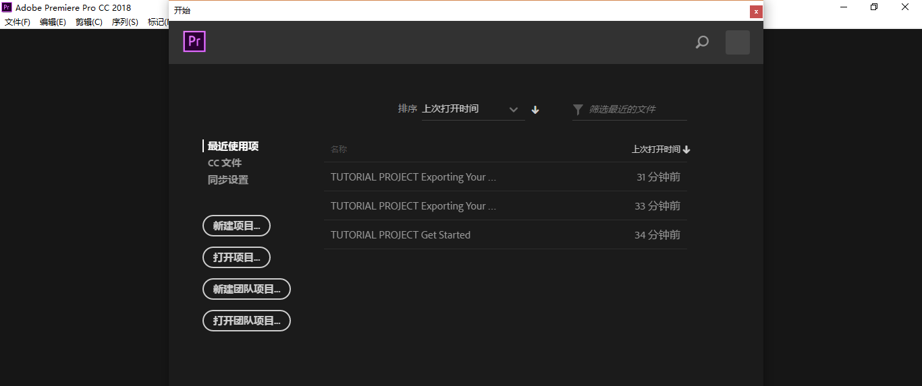The width and height of the screenshot is (922, 386).
Task: Open the search magnifier icon
Action: (702, 42)
